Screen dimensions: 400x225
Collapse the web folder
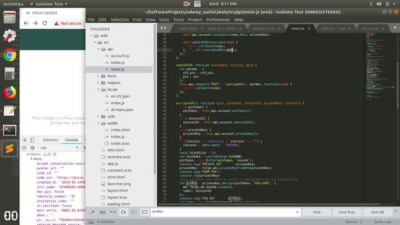click(91, 36)
